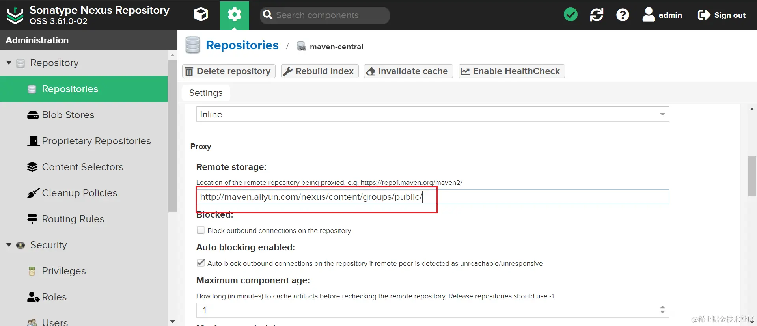Decrease Maximum component age with down arrow
The height and width of the screenshot is (326, 757).
pyautogui.click(x=662, y=313)
